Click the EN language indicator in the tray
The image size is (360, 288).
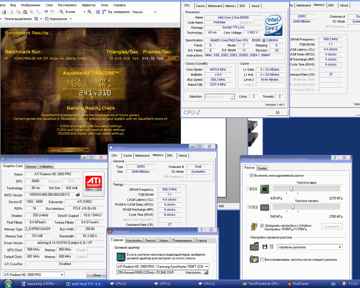pos(333,284)
